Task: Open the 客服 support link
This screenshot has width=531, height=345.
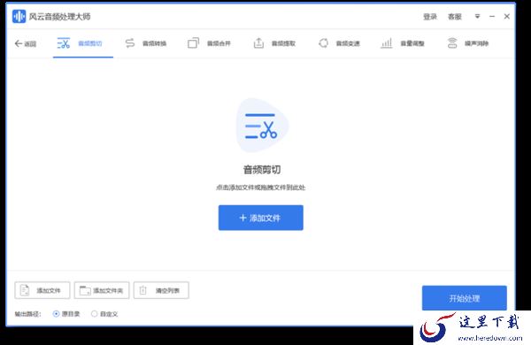Action: coord(455,17)
